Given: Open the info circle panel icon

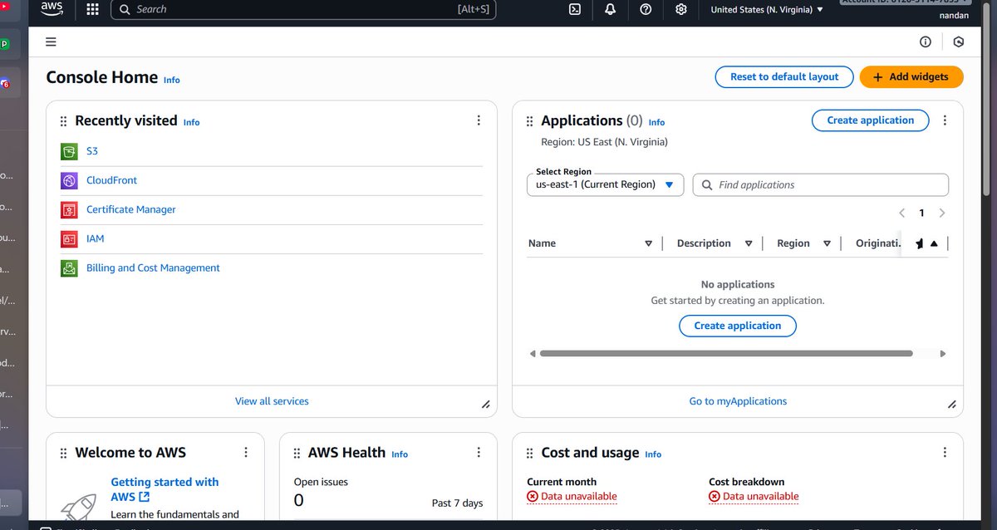Looking at the screenshot, I should point(925,42).
